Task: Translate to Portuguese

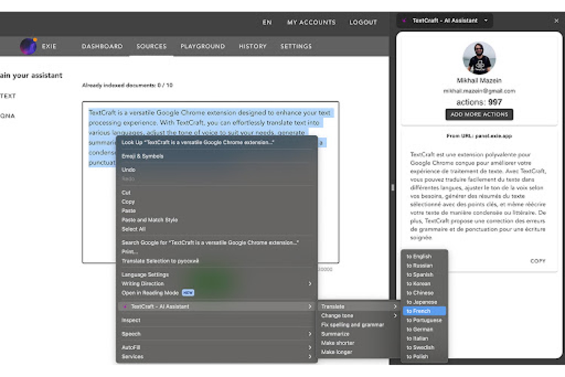Action: click(x=425, y=320)
